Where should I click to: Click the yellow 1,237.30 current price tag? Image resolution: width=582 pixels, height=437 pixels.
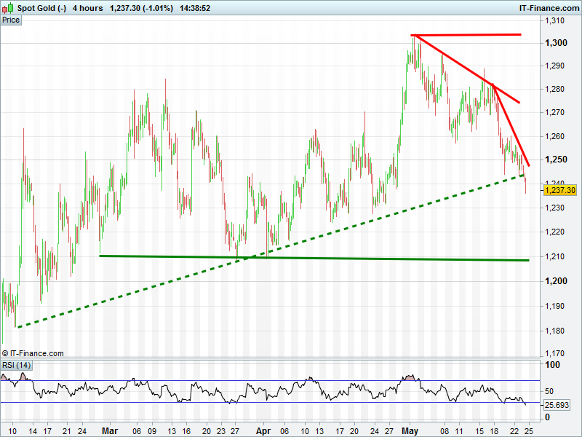pos(560,190)
